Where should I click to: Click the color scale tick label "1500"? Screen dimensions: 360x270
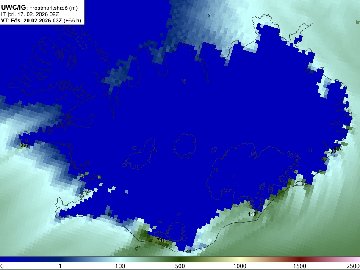click(300, 266)
